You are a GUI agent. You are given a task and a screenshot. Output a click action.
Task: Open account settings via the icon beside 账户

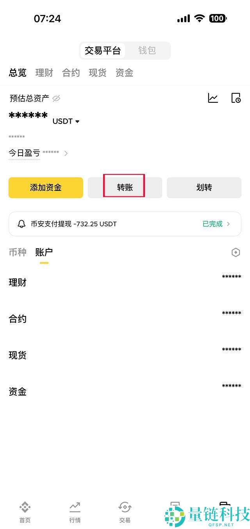click(x=236, y=252)
